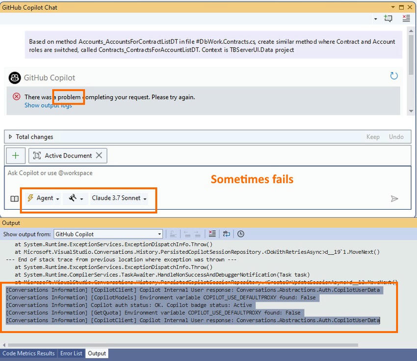Open Copilot Chat window position dropdown
The width and height of the screenshot is (417, 361).
tap(393, 7)
